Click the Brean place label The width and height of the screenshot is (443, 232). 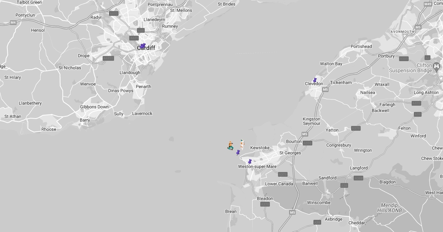[x=231, y=211]
